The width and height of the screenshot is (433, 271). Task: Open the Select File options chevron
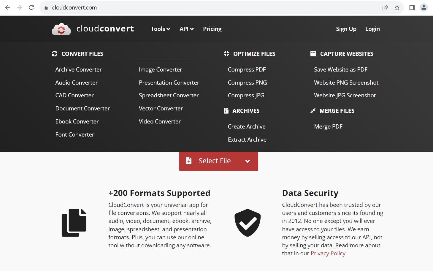tap(248, 161)
